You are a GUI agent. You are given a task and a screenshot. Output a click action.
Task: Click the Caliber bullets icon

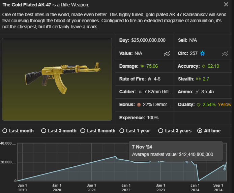click(140, 92)
